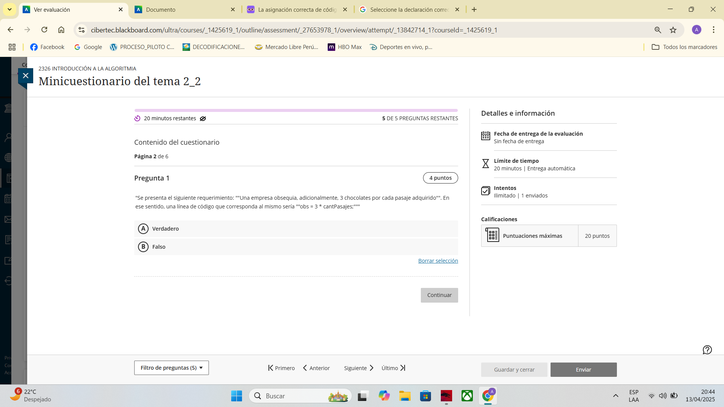Open the Chrome customize menu

point(713,30)
